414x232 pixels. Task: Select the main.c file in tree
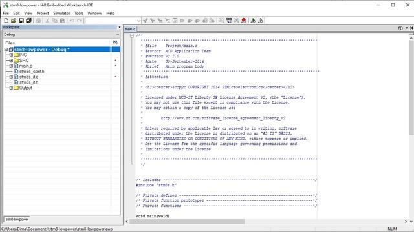pyautogui.click(x=26, y=66)
